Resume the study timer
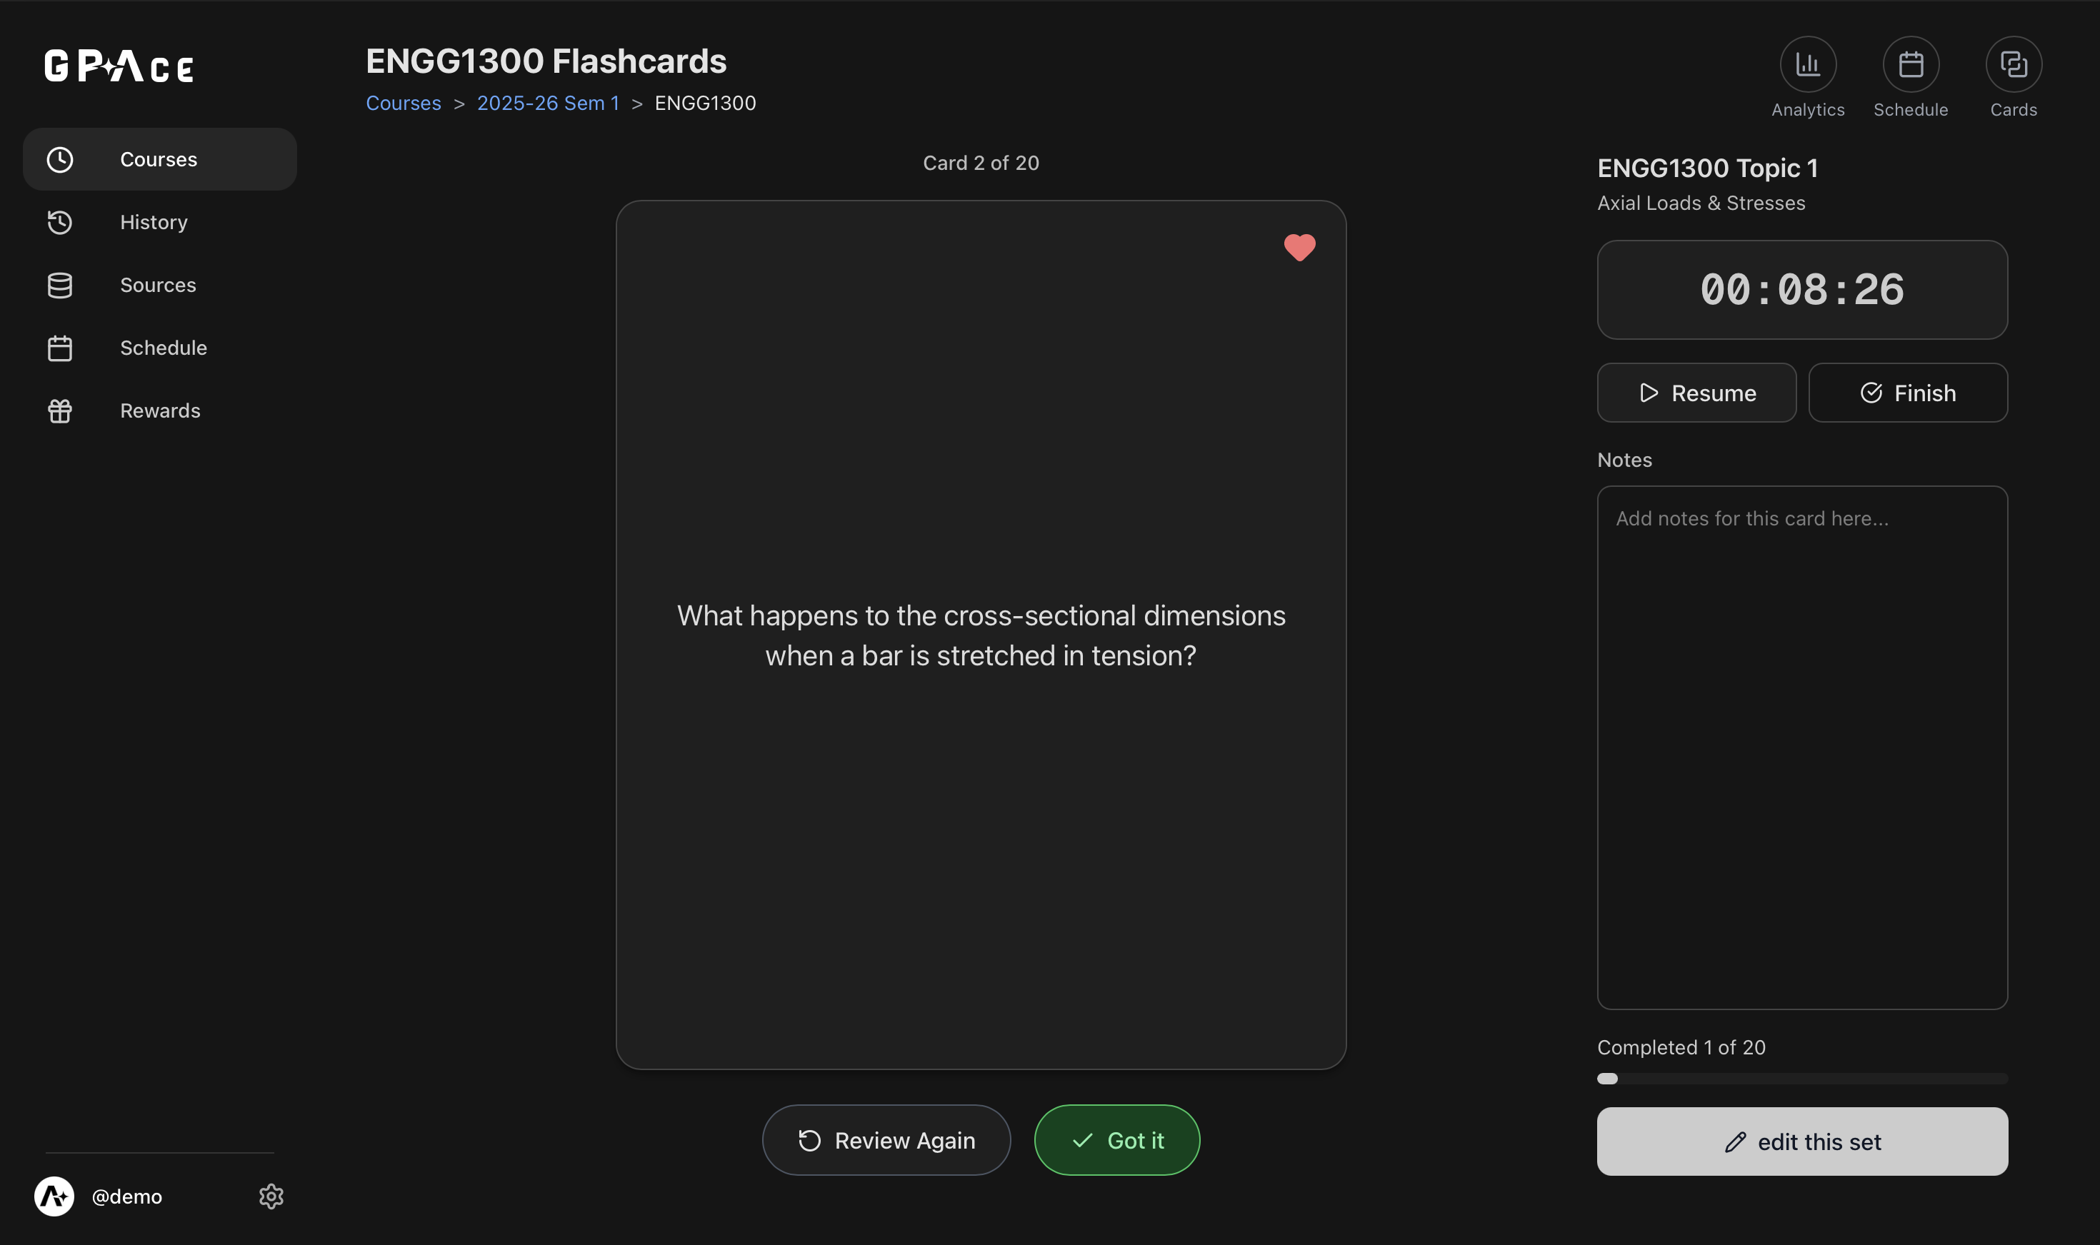The image size is (2100, 1245). [1696, 393]
